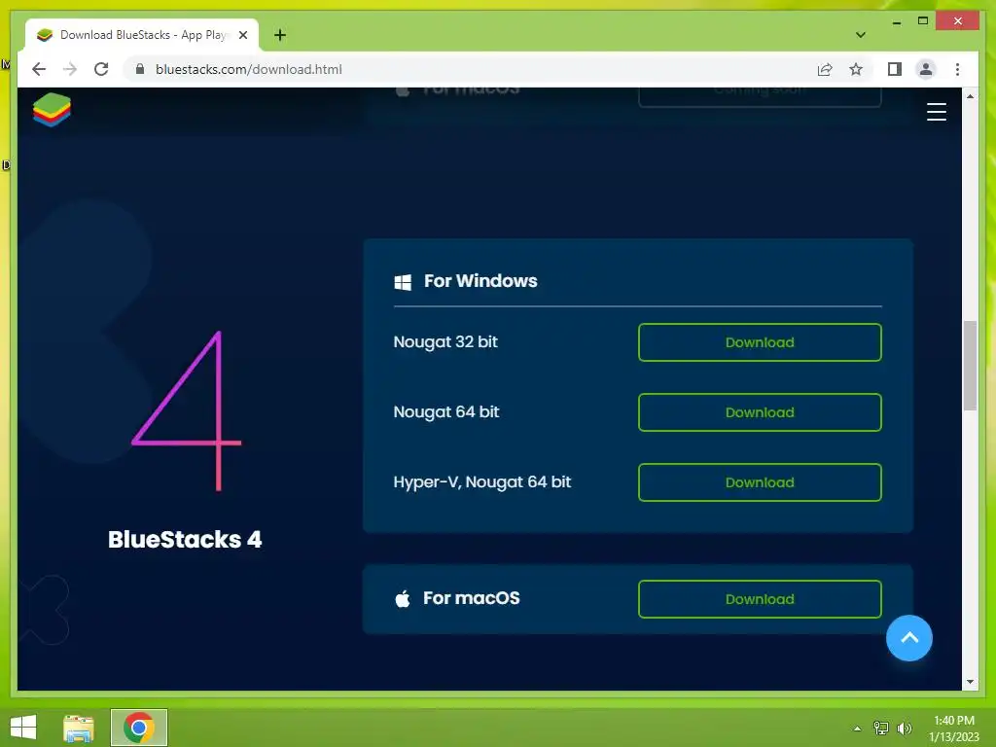Open Chrome's three-dot menu

click(x=957, y=69)
